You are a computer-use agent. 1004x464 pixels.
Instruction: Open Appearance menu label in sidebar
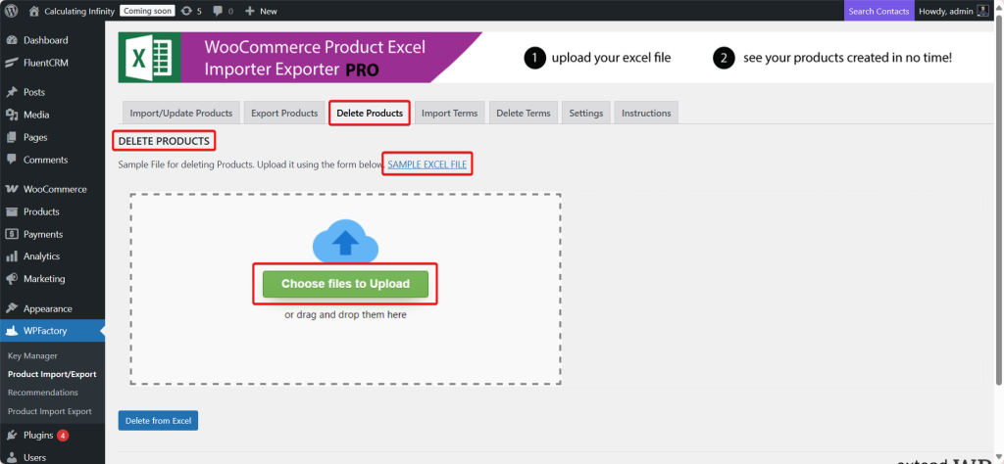[48, 308]
